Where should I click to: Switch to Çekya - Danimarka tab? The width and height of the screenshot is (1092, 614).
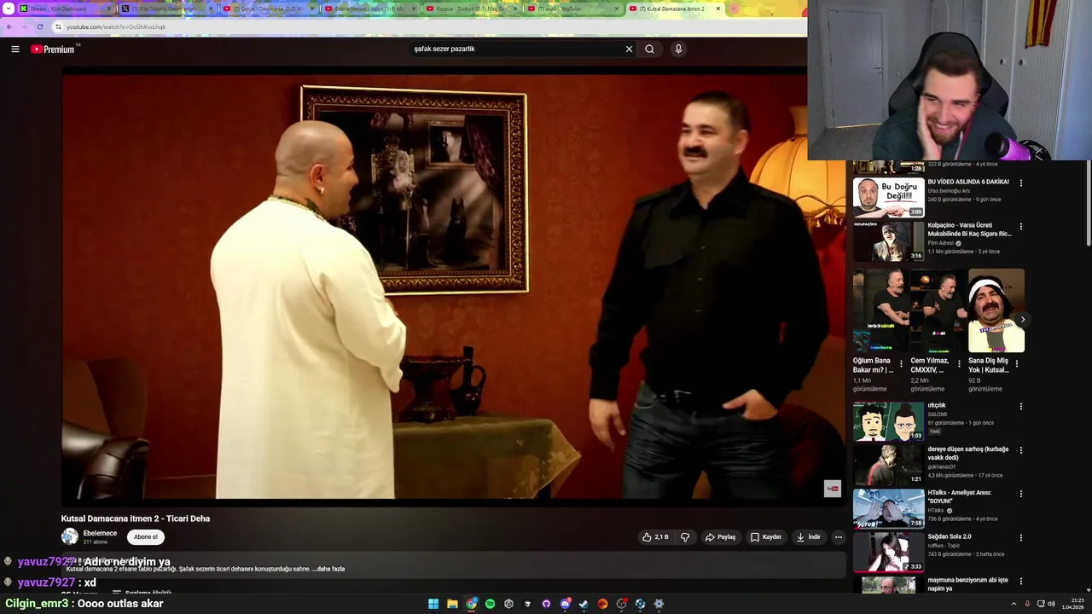[x=268, y=9]
